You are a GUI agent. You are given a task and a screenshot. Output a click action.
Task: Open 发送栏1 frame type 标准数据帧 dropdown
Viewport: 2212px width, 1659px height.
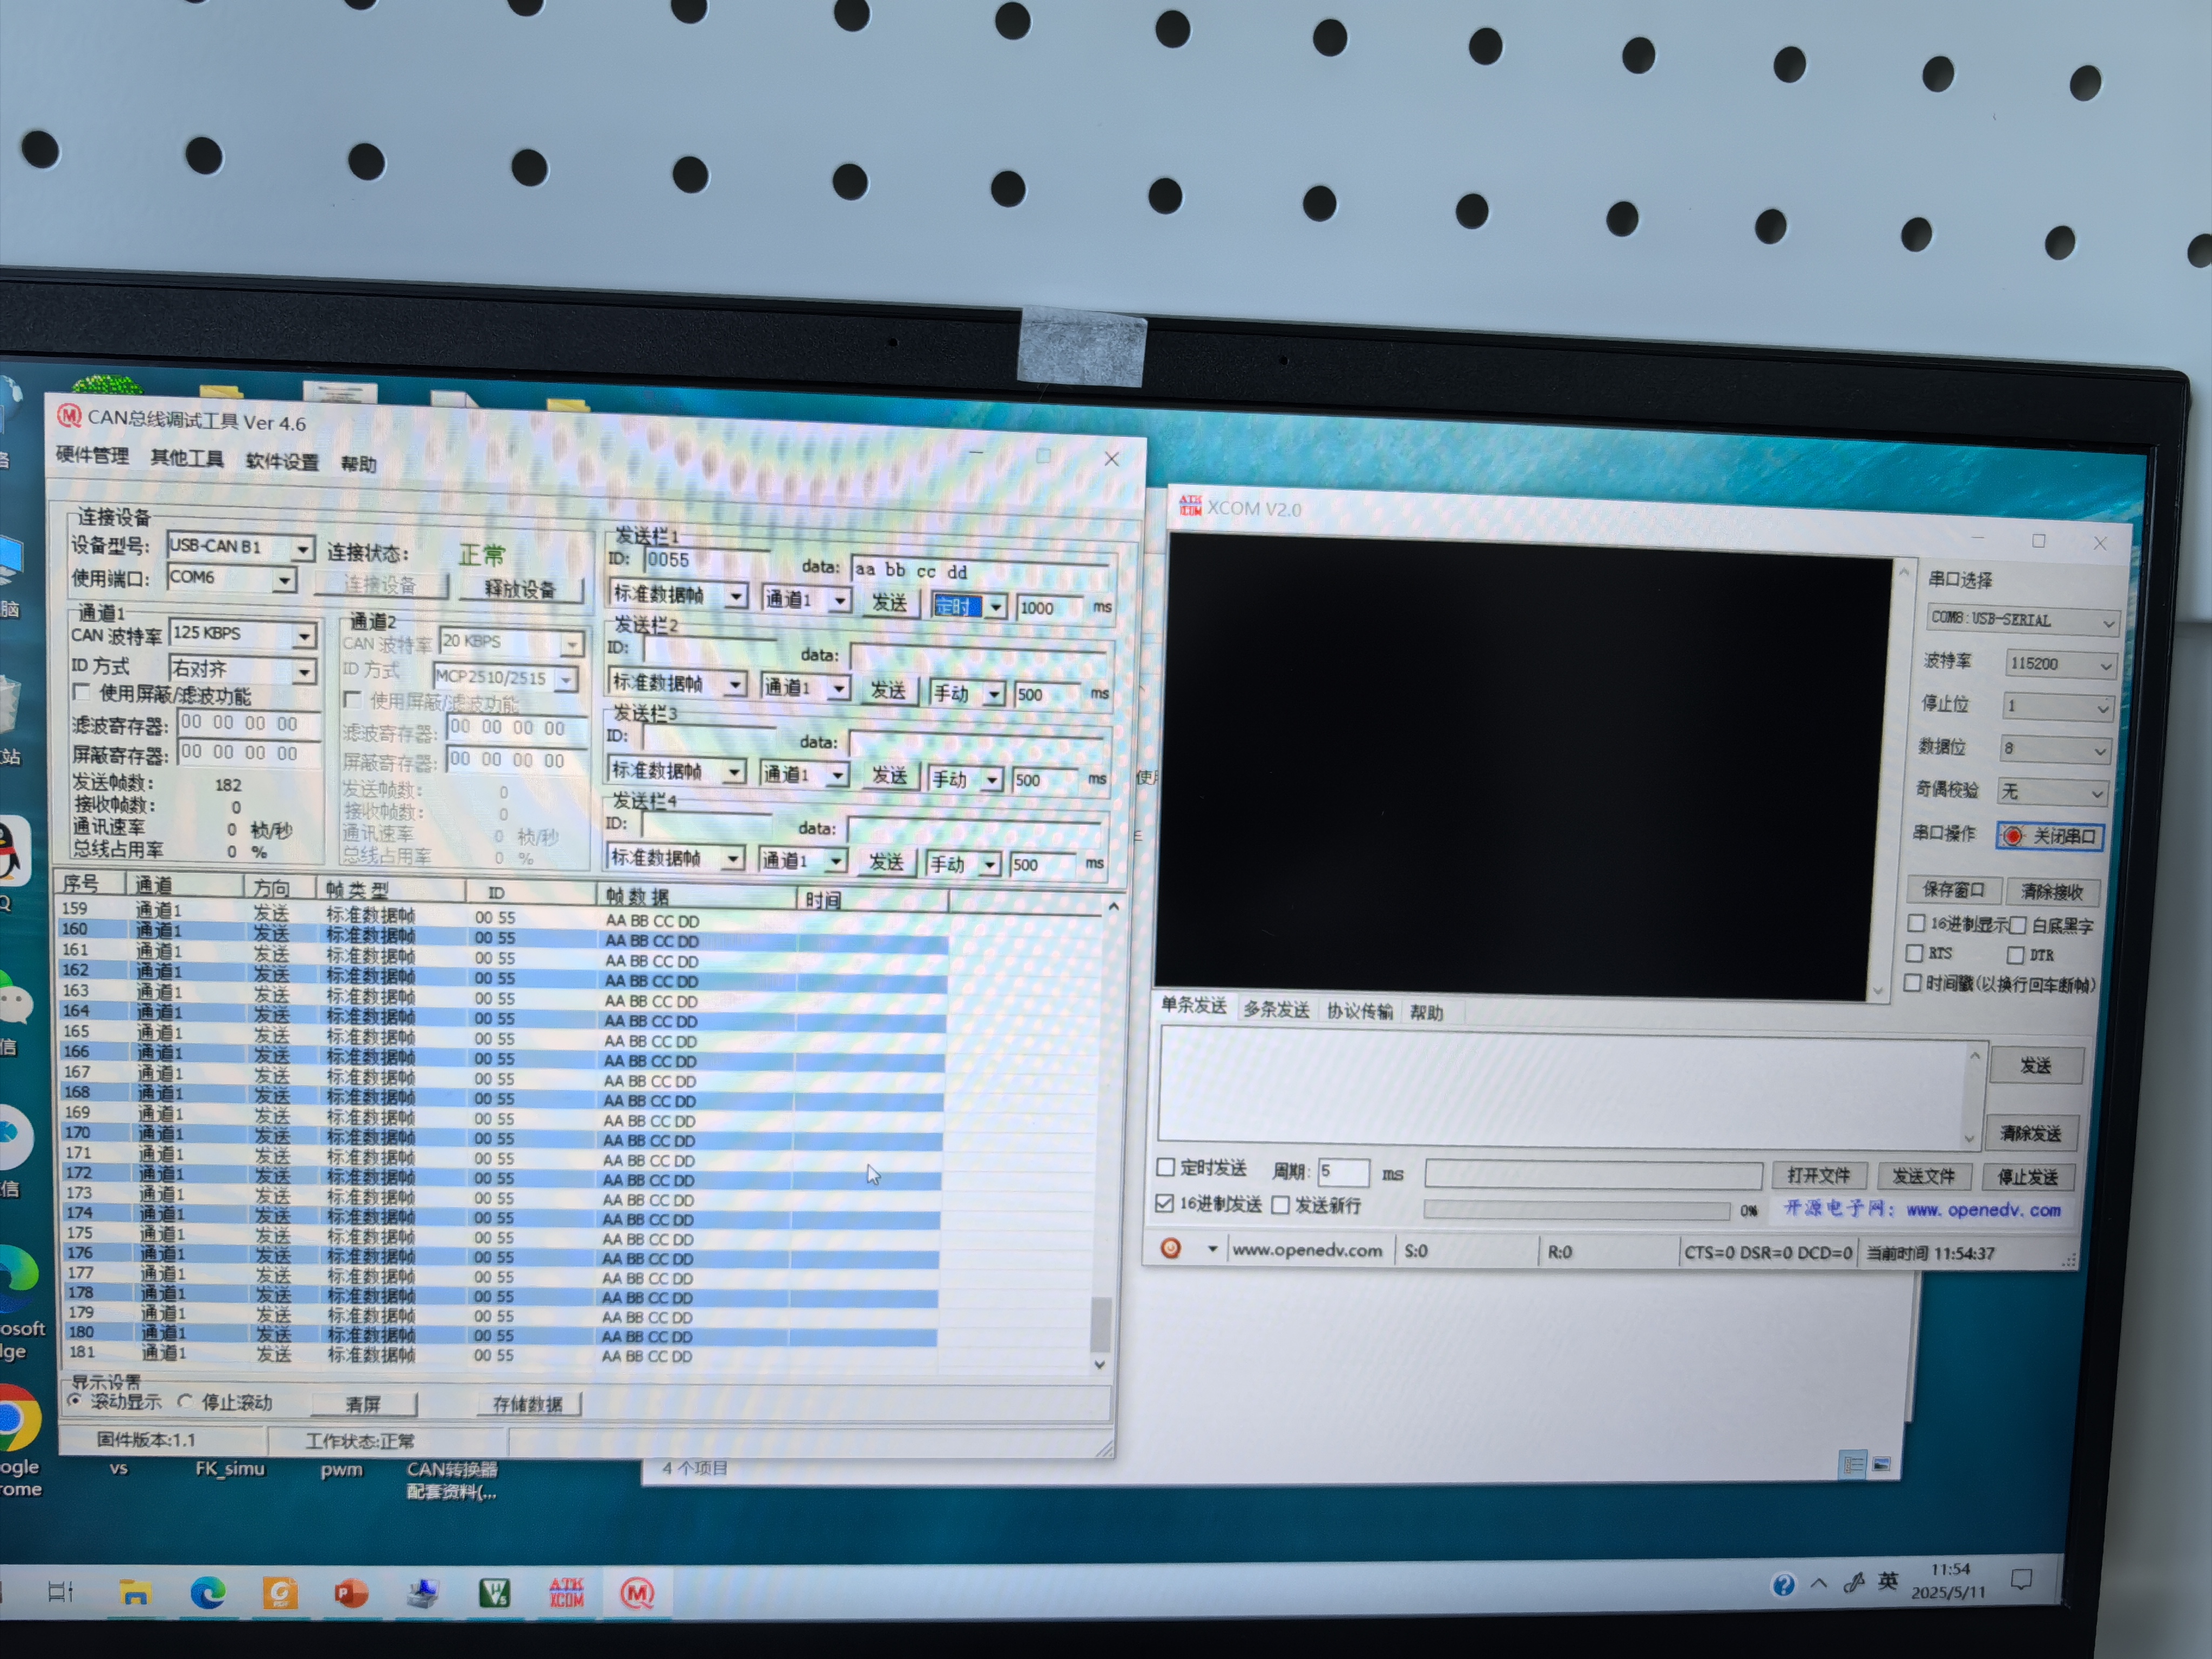click(736, 596)
